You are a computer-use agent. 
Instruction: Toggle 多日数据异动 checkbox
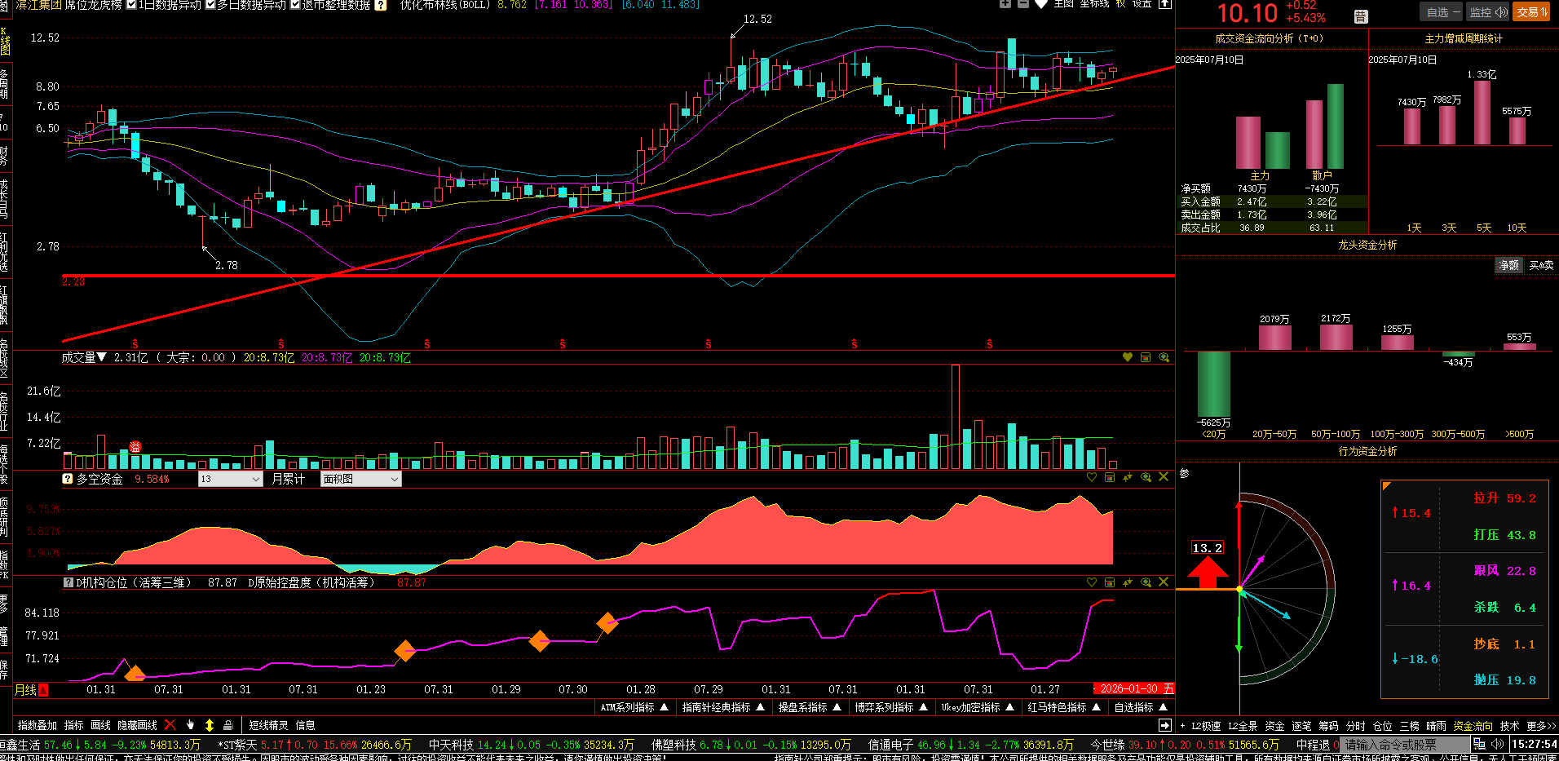[210, 5]
